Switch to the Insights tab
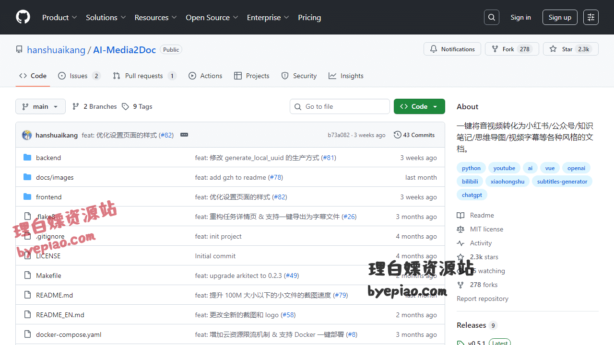614x345 pixels. 346,76
